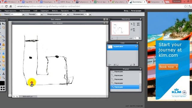Expand the Размер size dropdown arrow

click(x=42, y=14)
